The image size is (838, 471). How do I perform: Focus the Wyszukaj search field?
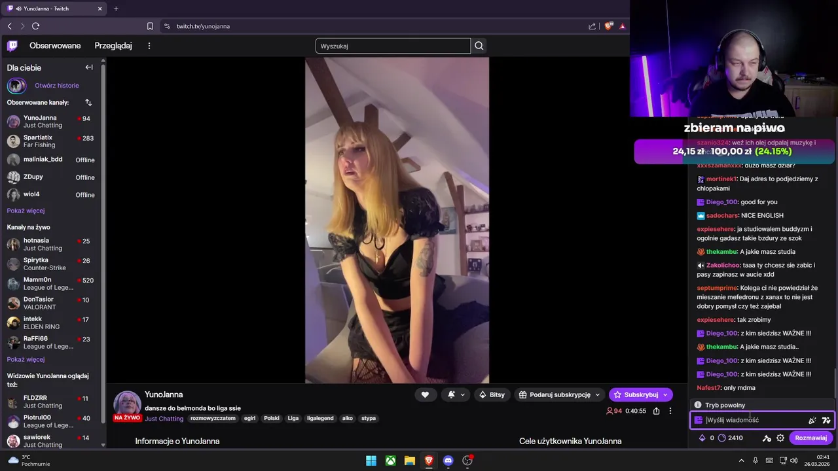pyautogui.click(x=393, y=46)
